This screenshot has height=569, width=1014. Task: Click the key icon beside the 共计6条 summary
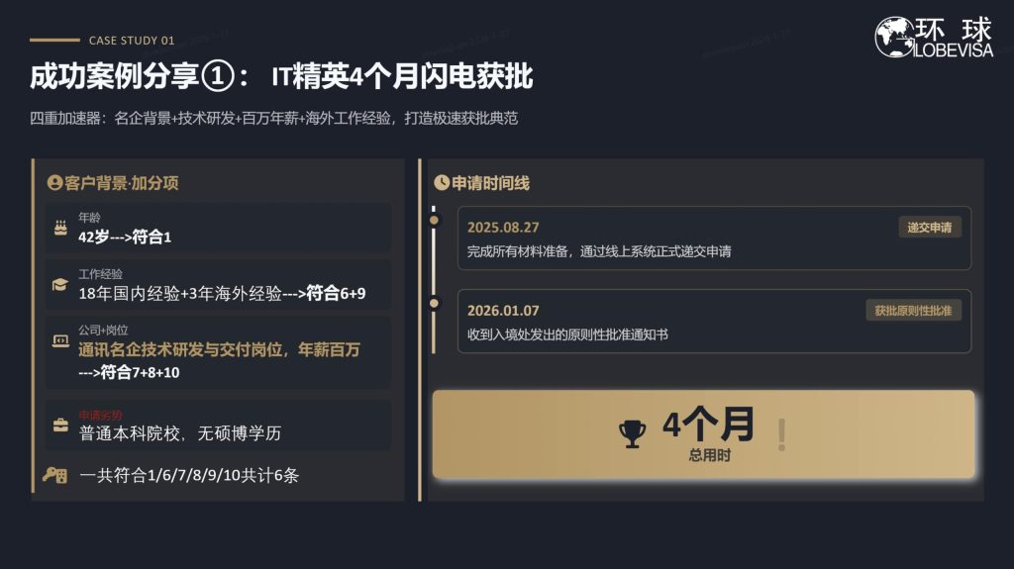pos(54,475)
